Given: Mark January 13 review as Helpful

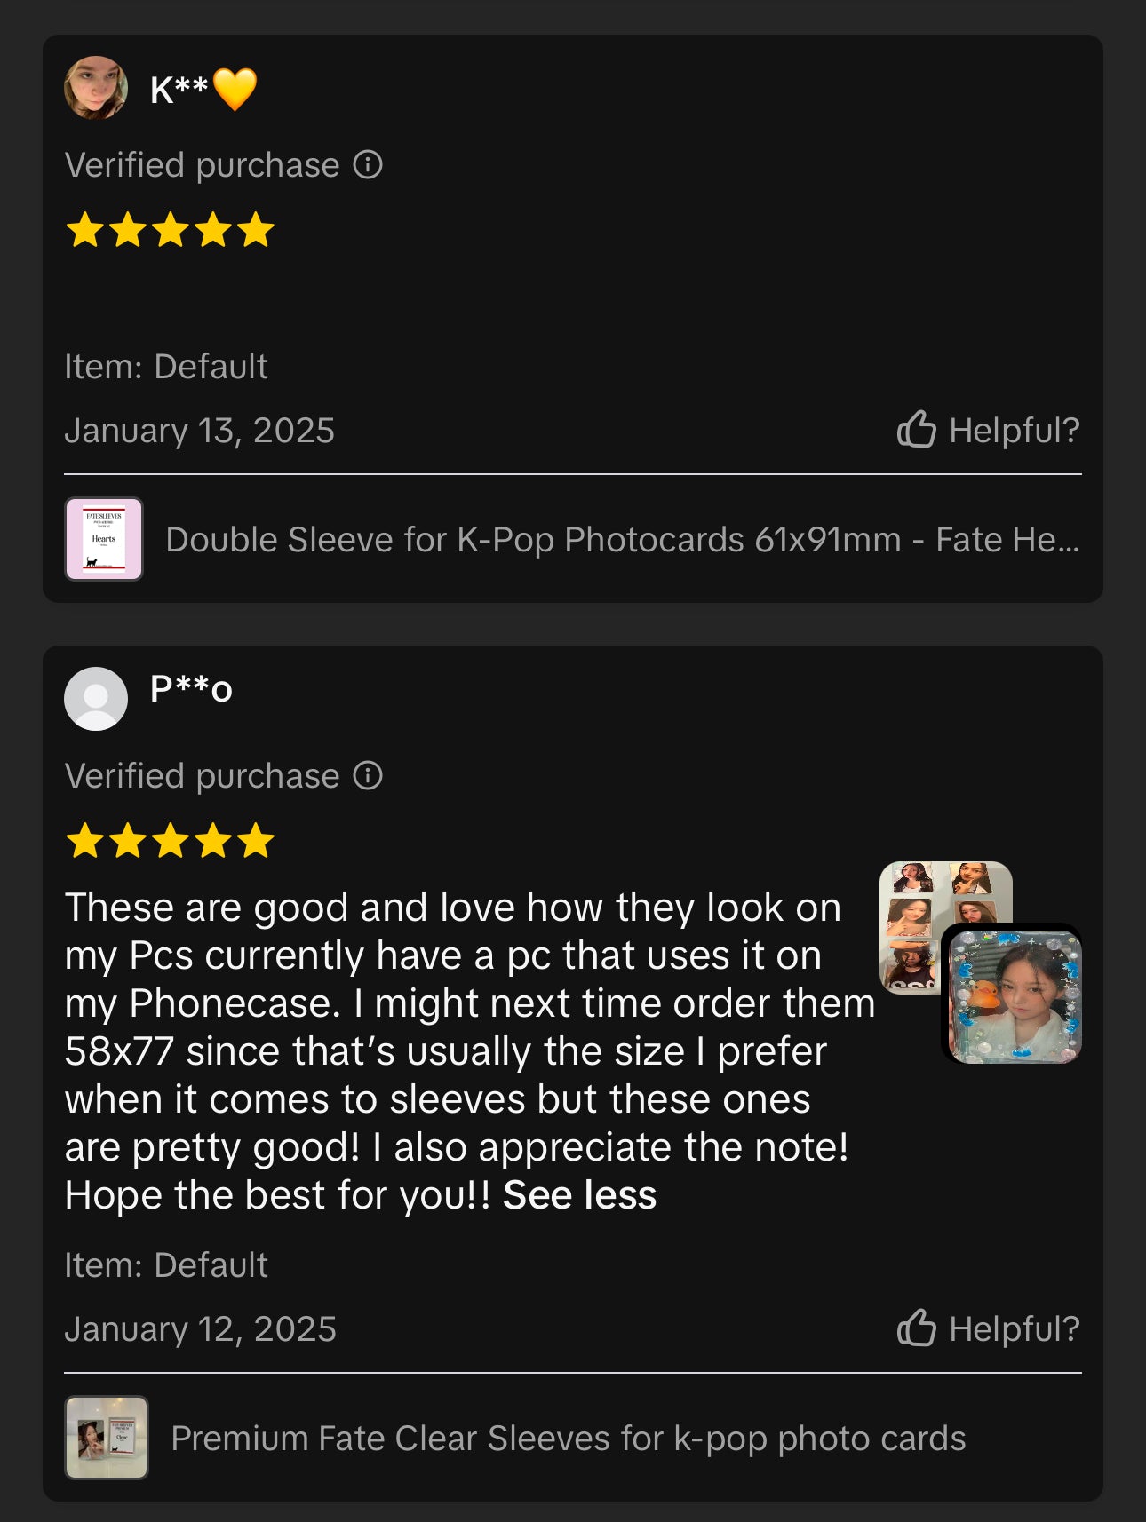Looking at the screenshot, I should pyautogui.click(x=1014, y=430).
